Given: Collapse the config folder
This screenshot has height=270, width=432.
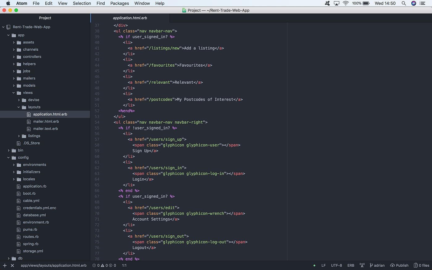Looking at the screenshot, I should (x=9, y=157).
